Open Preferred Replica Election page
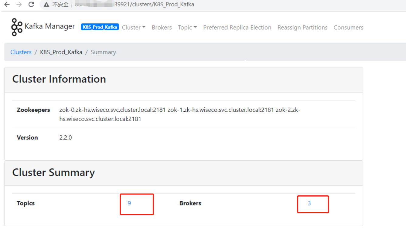The width and height of the screenshot is (406, 230). 237,27
